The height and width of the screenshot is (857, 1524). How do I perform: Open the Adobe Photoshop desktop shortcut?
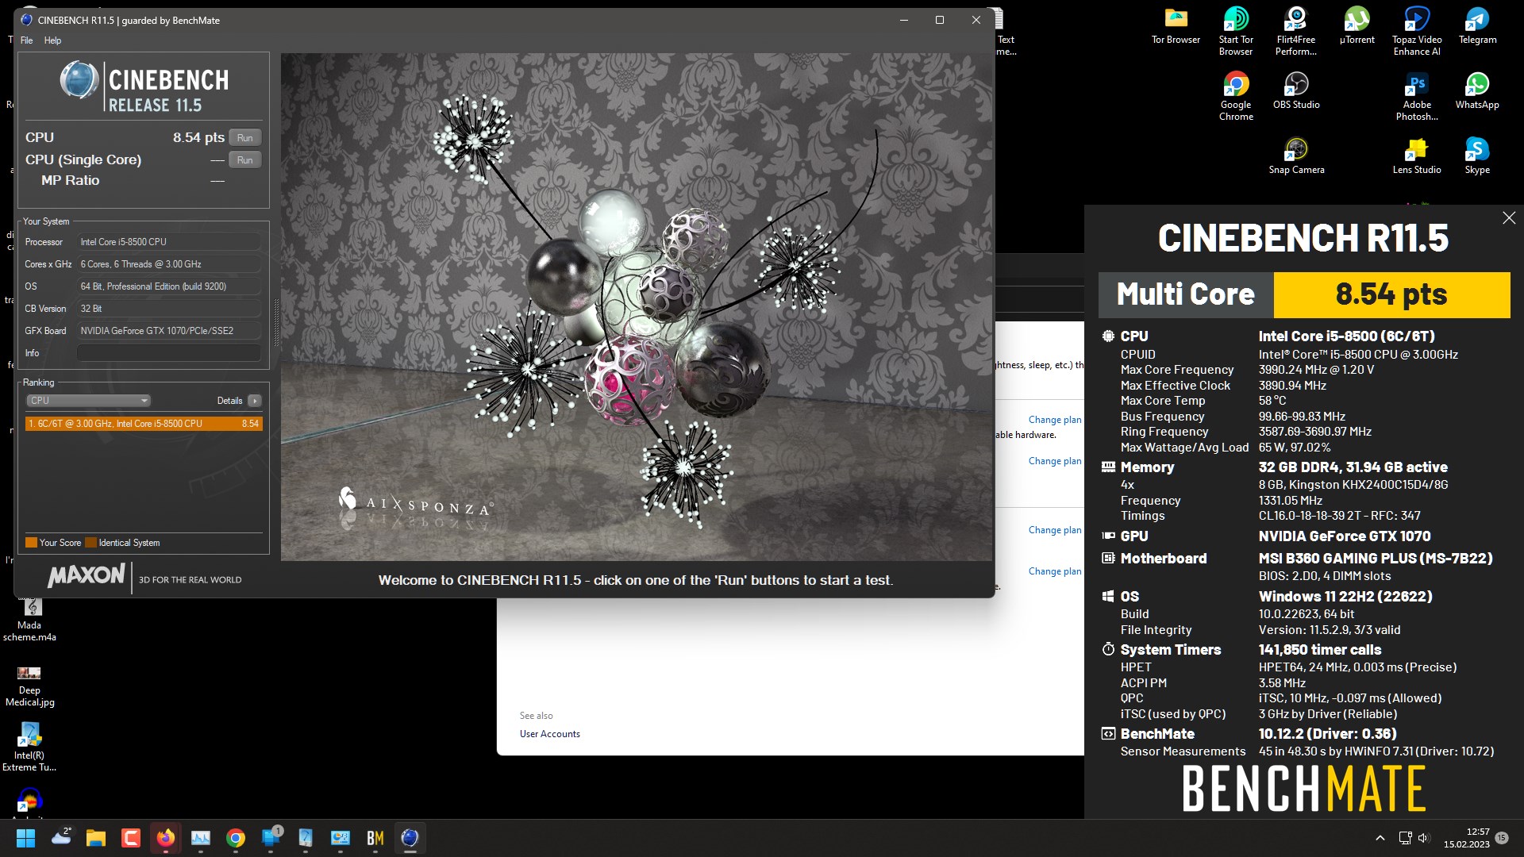click(1417, 97)
